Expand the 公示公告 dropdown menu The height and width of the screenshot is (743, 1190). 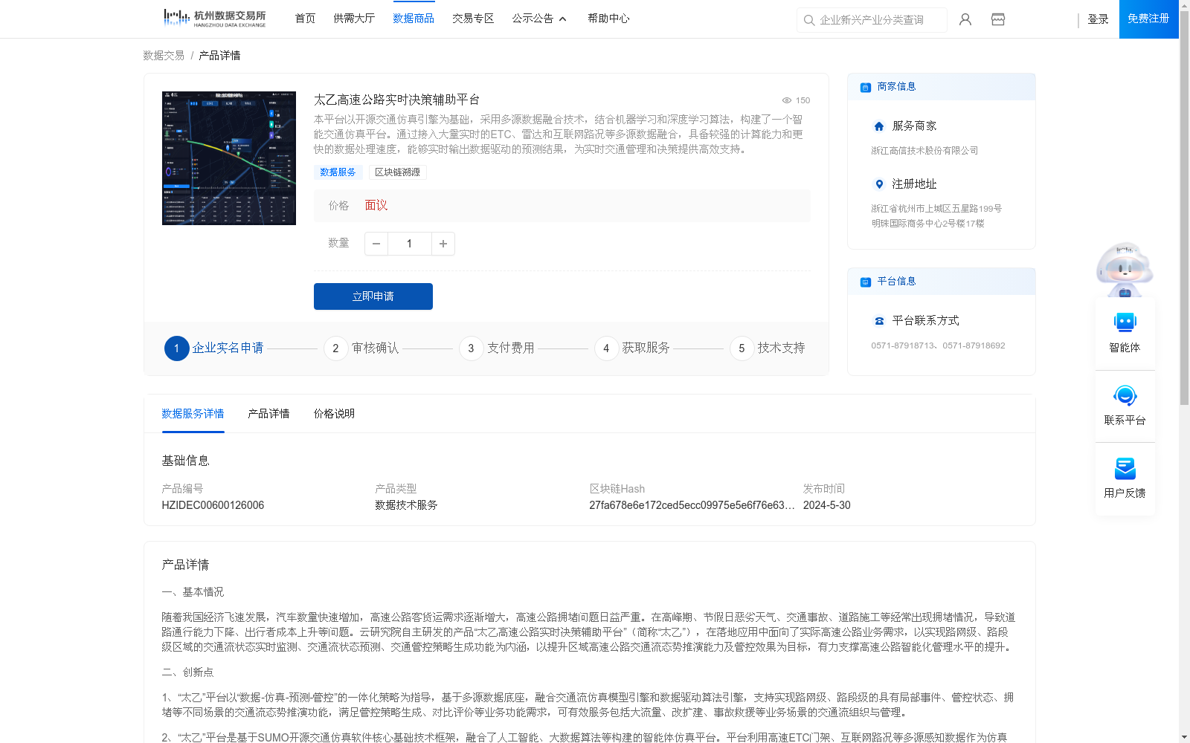coord(539,19)
